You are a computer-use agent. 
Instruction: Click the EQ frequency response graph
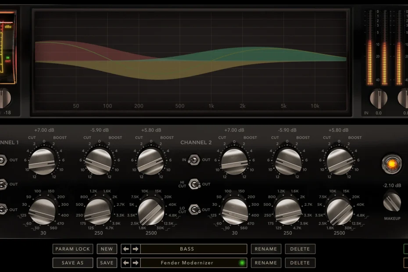[190, 61]
